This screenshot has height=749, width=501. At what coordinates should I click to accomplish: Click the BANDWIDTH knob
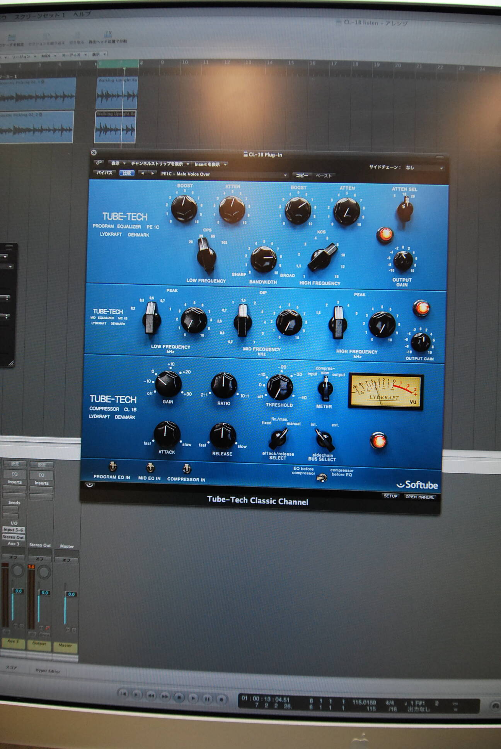pyautogui.click(x=263, y=259)
